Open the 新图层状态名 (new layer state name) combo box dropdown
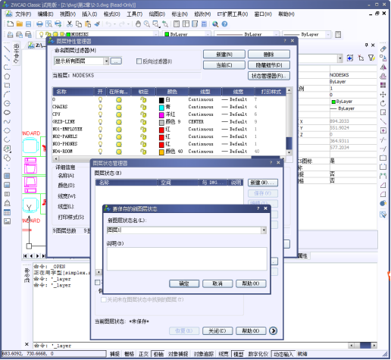 pos(264,230)
